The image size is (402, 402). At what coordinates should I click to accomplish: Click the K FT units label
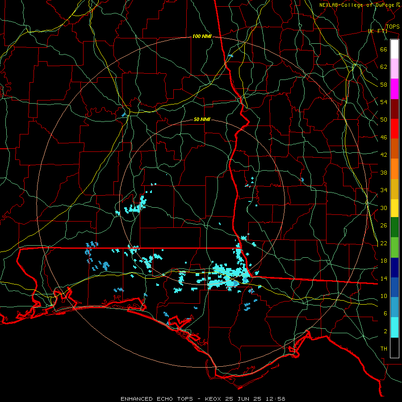pos(377,31)
